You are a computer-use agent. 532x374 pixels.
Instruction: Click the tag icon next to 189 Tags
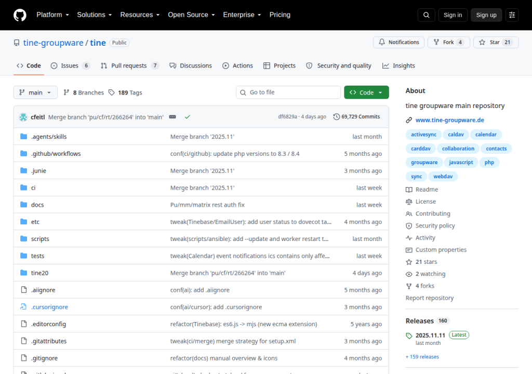click(111, 92)
